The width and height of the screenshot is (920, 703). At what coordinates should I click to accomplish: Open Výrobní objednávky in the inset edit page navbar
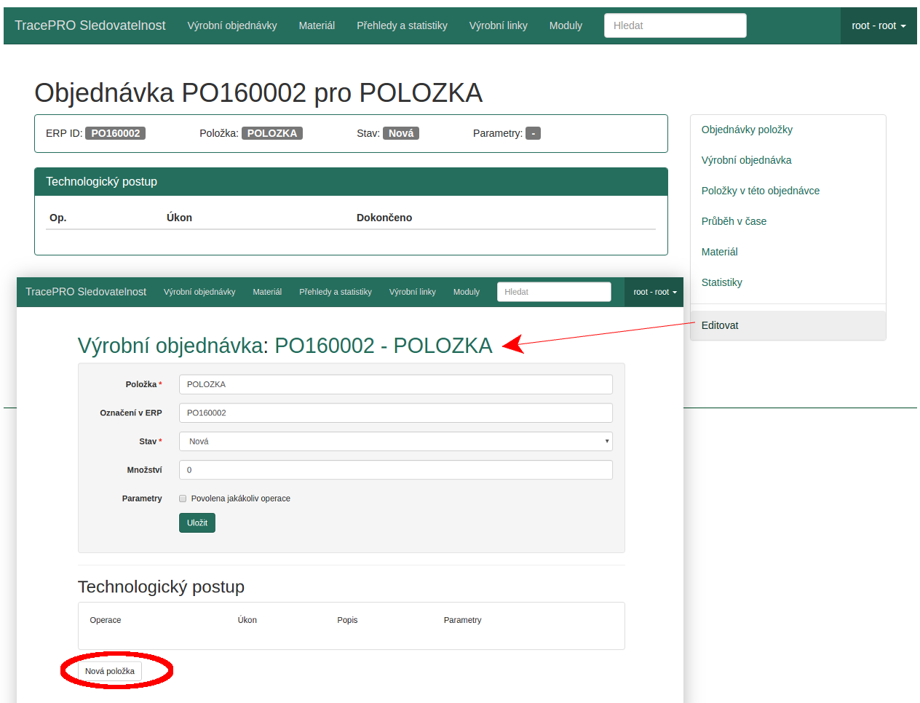click(199, 292)
